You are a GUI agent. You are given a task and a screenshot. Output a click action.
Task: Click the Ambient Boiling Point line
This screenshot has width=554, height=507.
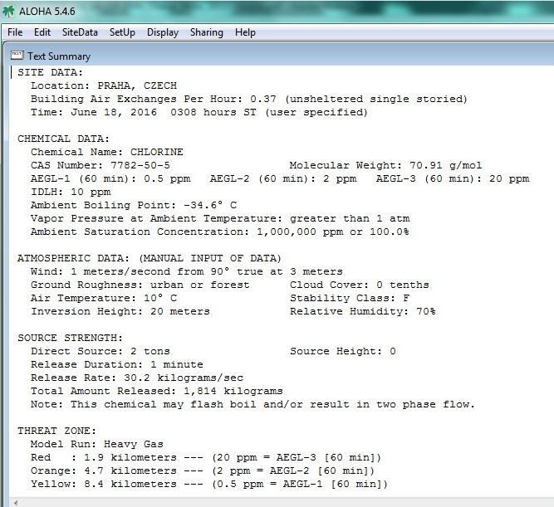click(x=134, y=205)
